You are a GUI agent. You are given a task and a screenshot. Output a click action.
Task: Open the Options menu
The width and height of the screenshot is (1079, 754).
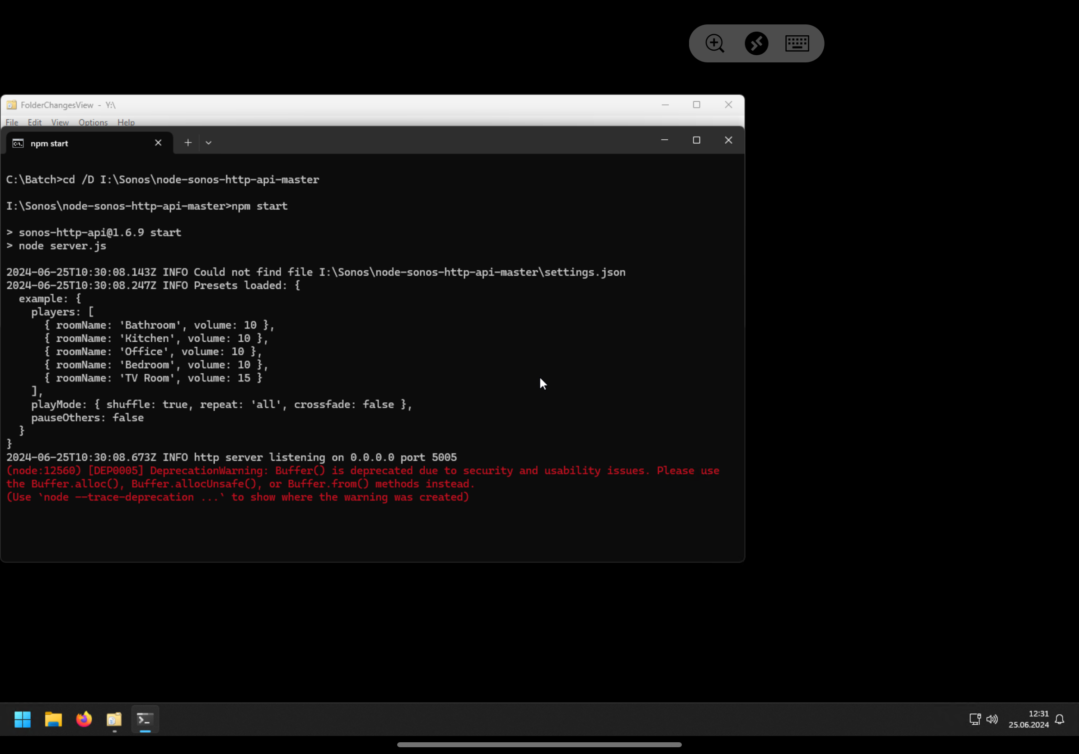point(93,122)
